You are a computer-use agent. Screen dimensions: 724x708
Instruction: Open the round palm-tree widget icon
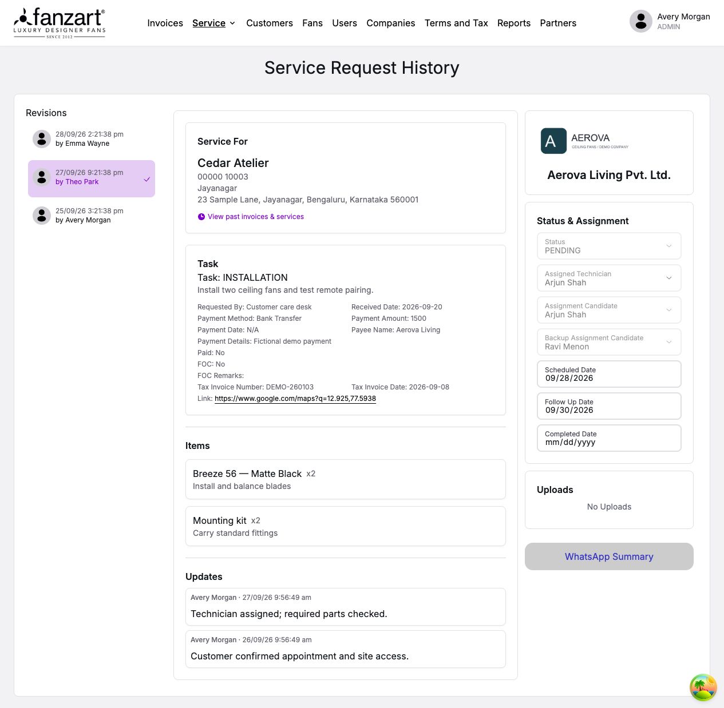[703, 687]
